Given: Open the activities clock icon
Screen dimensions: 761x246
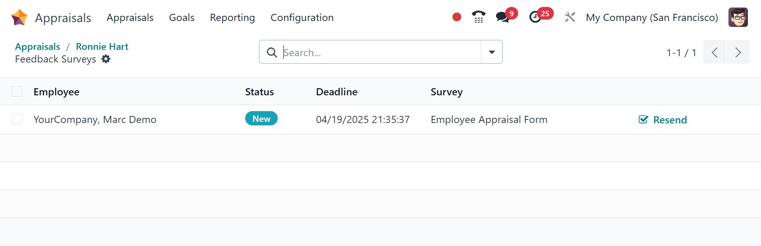Looking at the screenshot, I should (535, 17).
